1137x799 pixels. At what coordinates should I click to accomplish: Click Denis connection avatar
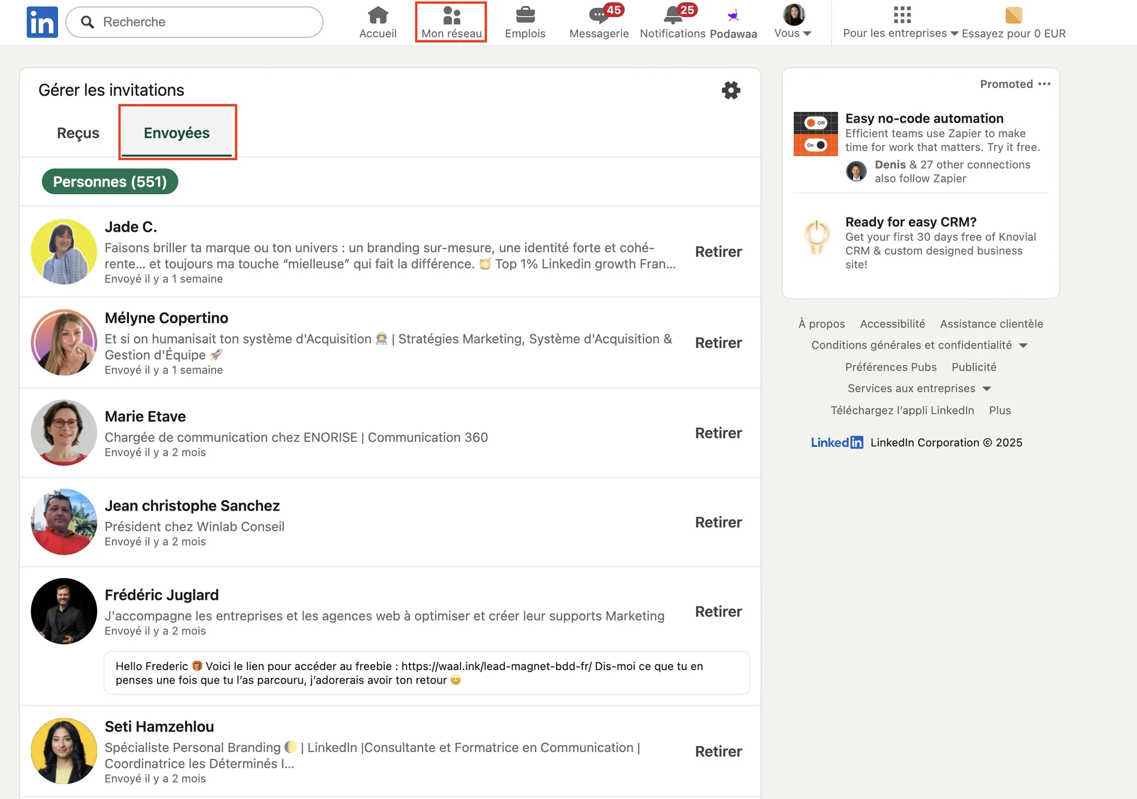[856, 171]
